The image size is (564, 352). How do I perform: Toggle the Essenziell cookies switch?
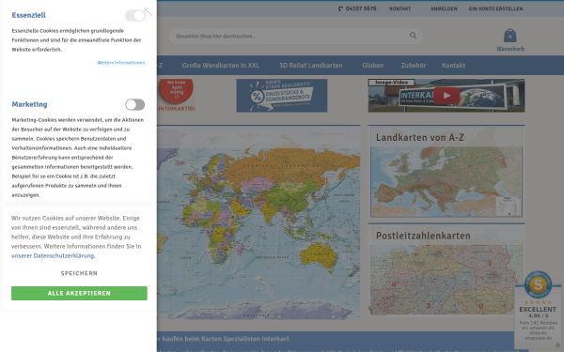pyautogui.click(x=134, y=15)
